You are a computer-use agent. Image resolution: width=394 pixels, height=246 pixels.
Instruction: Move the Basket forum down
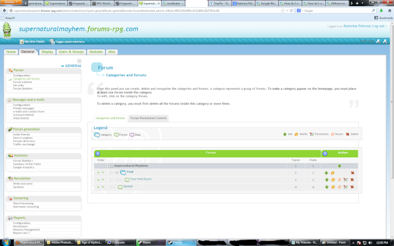[x=103, y=187]
